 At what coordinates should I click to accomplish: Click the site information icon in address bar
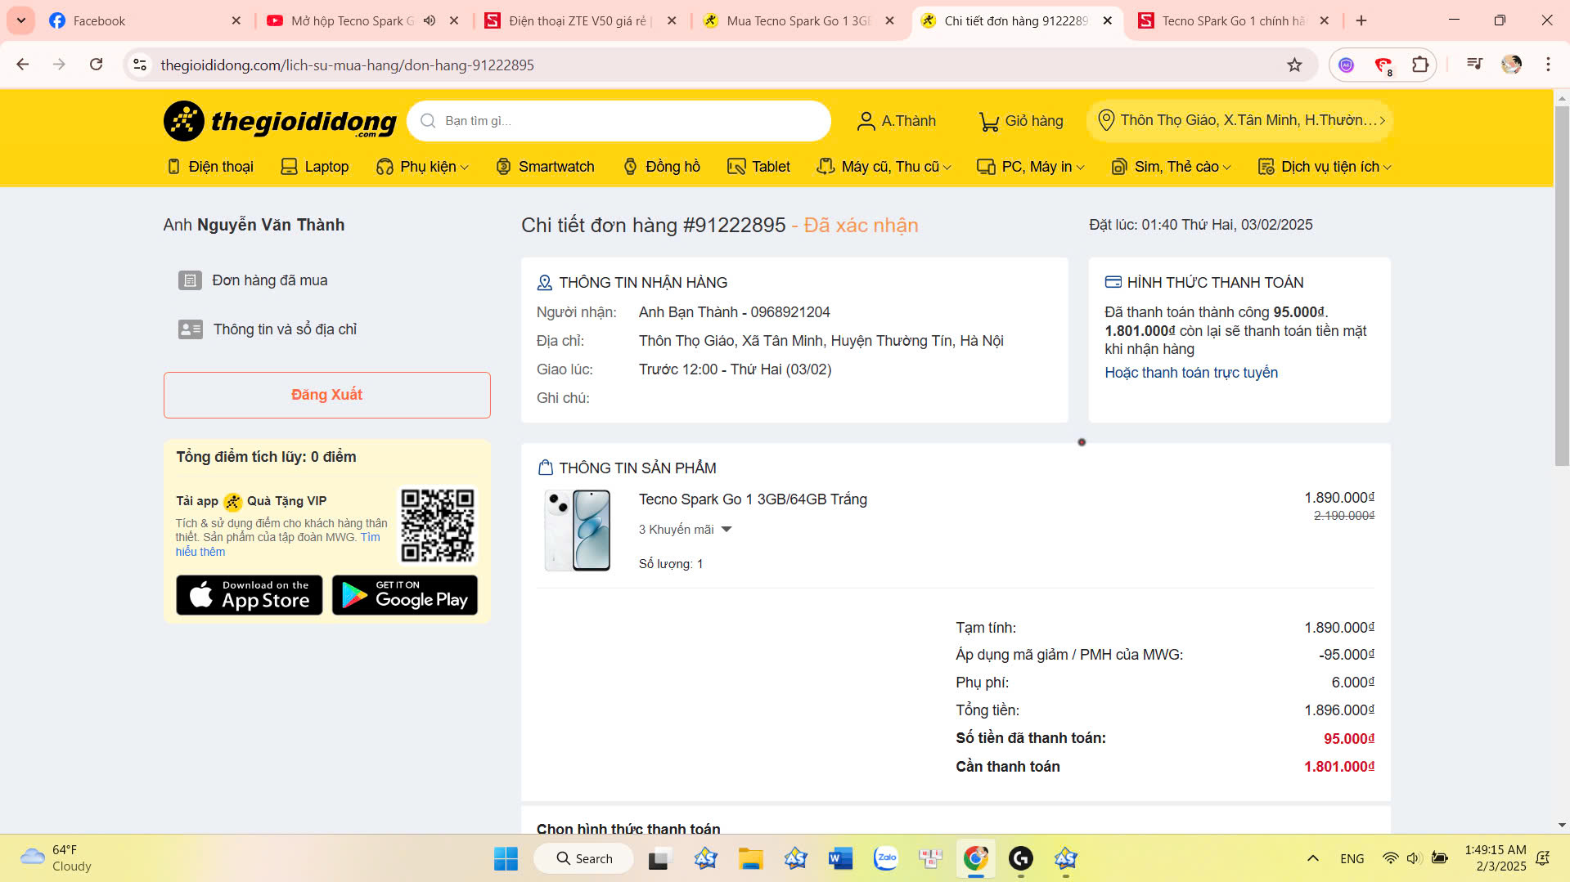click(x=140, y=65)
